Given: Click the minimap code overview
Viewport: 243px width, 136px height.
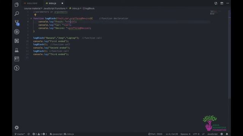Looking at the screenshot, I should [x=216, y=12].
